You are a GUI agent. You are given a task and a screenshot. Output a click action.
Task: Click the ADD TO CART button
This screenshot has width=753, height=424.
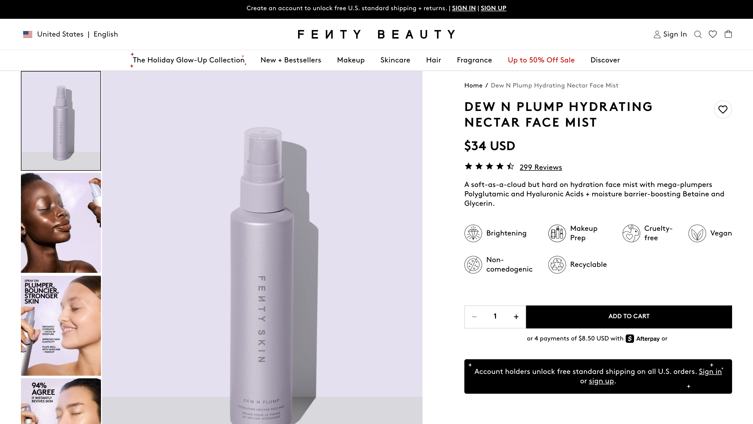click(x=629, y=316)
